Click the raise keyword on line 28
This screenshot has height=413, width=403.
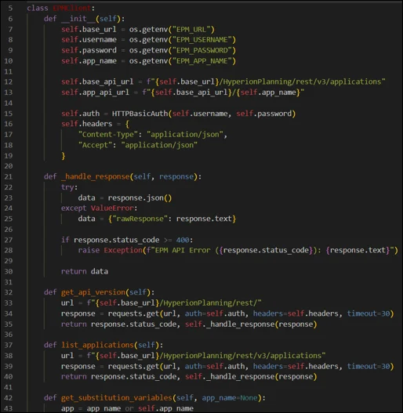coord(89,250)
